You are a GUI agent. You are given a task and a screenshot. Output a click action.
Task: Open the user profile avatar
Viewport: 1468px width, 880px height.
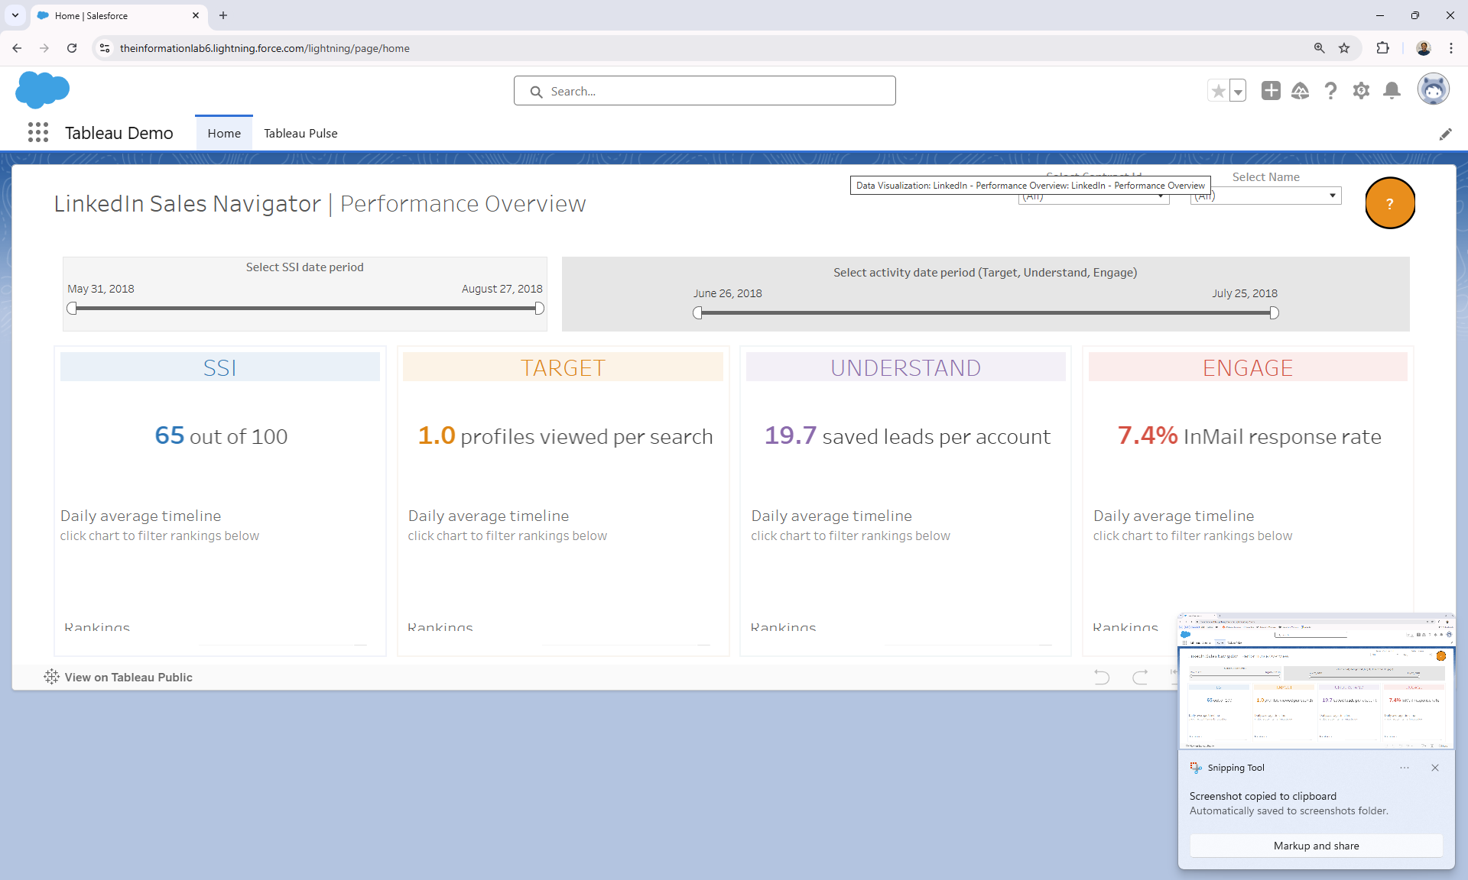1434,89
